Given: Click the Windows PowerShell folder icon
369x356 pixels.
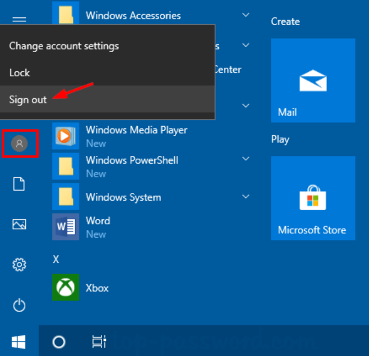Looking at the screenshot, I should [66, 166].
